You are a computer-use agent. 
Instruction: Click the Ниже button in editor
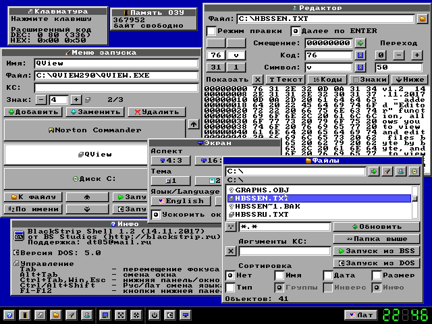click(410, 80)
